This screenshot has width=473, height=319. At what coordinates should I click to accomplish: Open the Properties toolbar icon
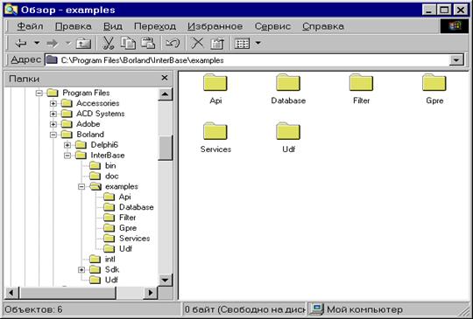217,44
